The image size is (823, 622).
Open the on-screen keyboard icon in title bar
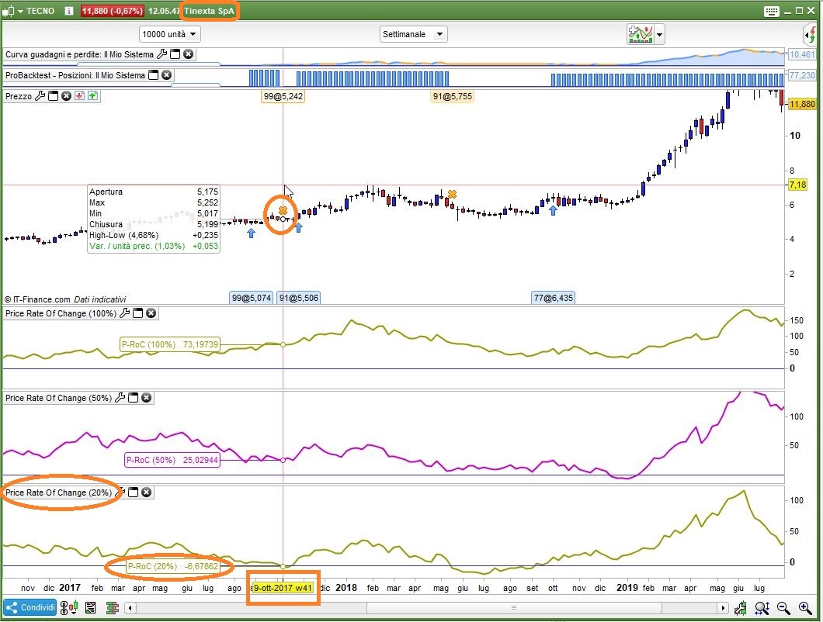[771, 11]
